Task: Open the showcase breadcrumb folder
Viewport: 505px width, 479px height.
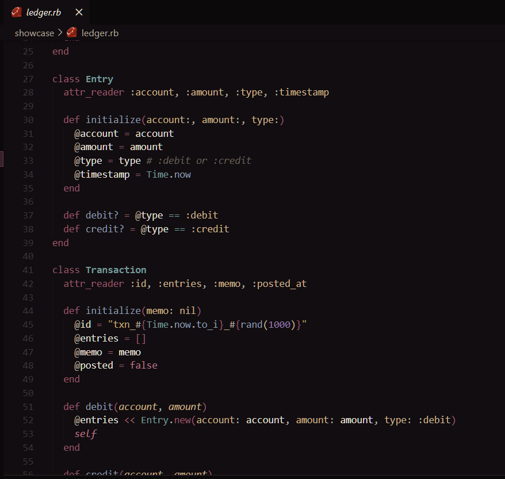Action: pos(35,33)
